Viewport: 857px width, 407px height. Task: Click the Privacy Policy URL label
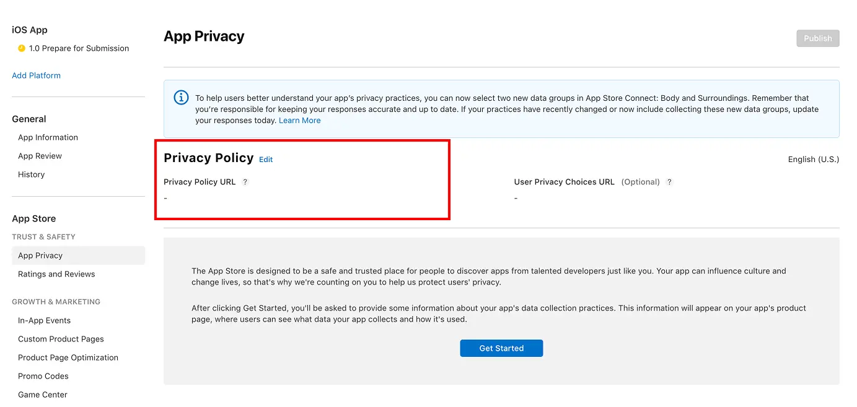200,182
